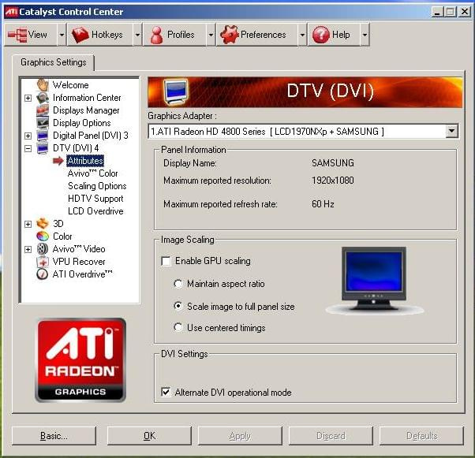Open the Graphics Adapter dropdown
475x458 pixels.
451,131
